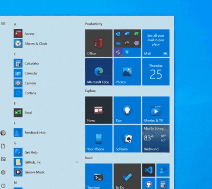This screenshot has height=189, width=212.
Task: Launch the Solitaire tile
Action: (127, 139)
